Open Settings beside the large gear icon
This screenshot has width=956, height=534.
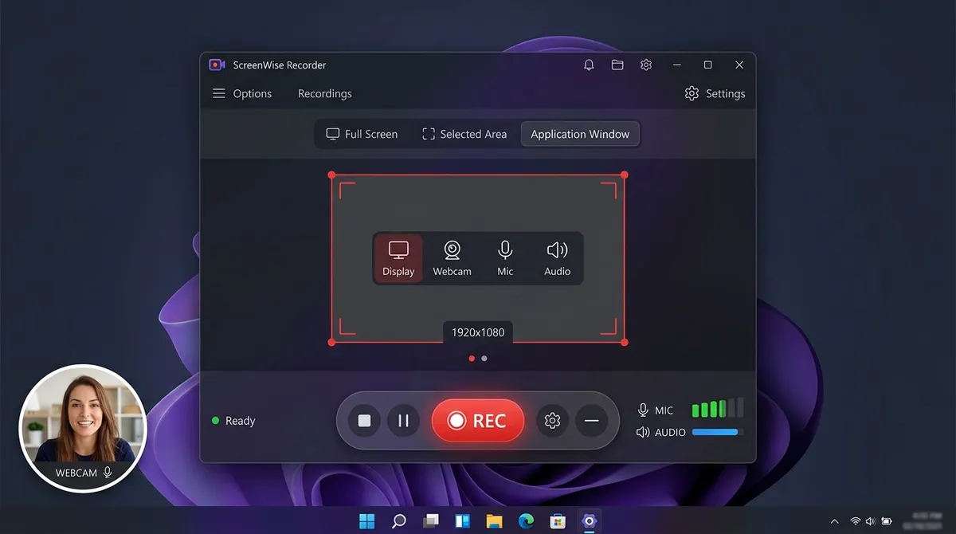[715, 93]
